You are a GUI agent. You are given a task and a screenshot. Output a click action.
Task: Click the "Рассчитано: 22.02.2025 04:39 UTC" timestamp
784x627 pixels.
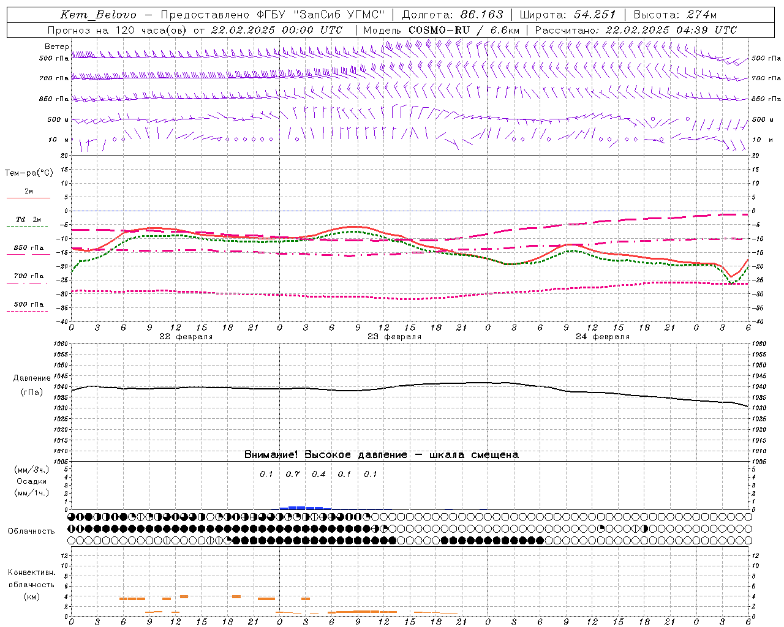636,30
